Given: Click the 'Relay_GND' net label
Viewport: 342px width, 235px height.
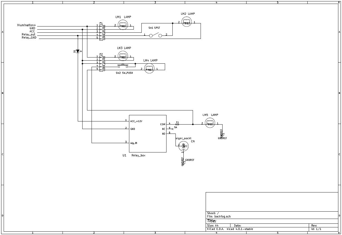Looking at the screenshot, I should pyautogui.click(x=29, y=38).
